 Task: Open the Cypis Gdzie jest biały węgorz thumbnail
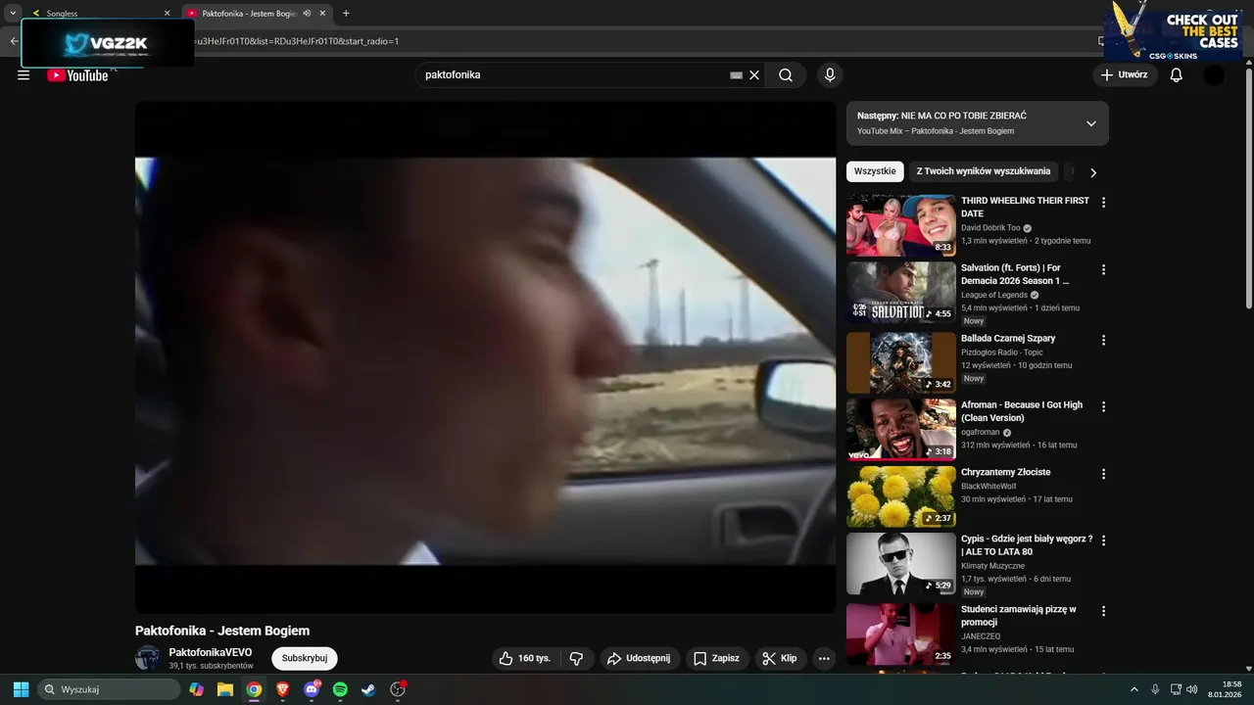tap(900, 563)
